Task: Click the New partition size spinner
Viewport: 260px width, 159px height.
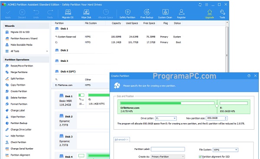Action: (x=225, y=118)
